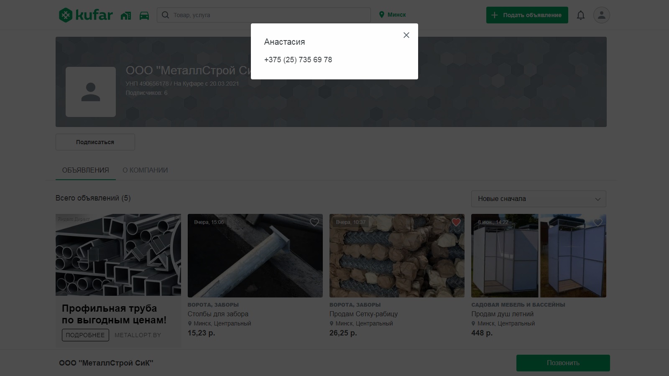The height and width of the screenshot is (376, 669).
Task: Open the Новые сначала sort dropdown
Action: 539,199
